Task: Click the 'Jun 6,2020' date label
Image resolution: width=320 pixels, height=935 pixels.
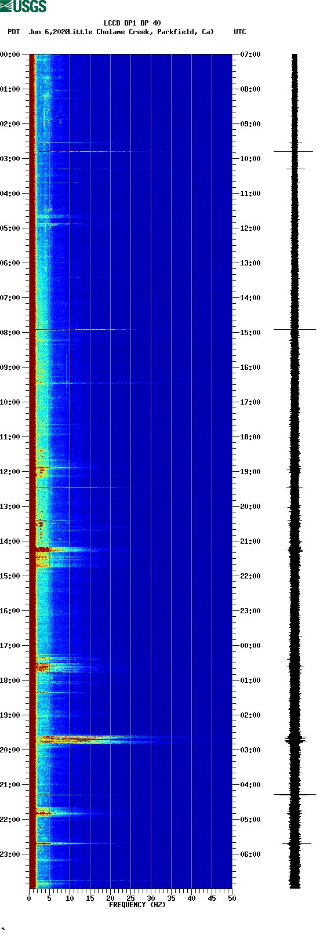Action: coord(48,32)
